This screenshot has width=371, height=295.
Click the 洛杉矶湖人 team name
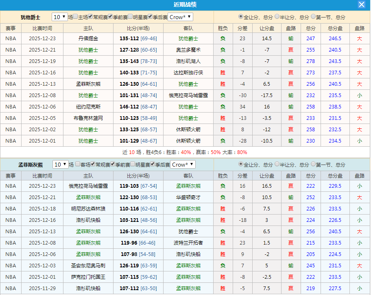(x=188, y=61)
